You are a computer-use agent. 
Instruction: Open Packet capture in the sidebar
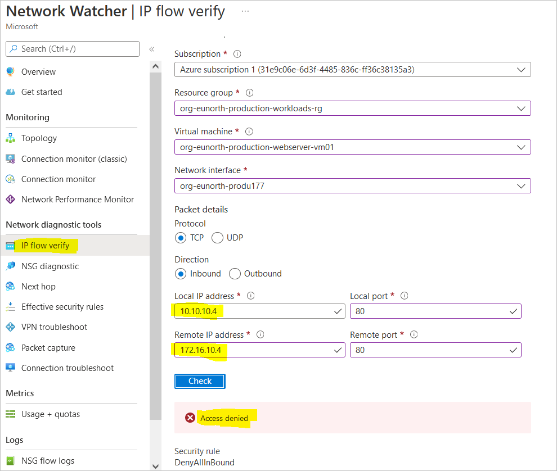click(48, 347)
